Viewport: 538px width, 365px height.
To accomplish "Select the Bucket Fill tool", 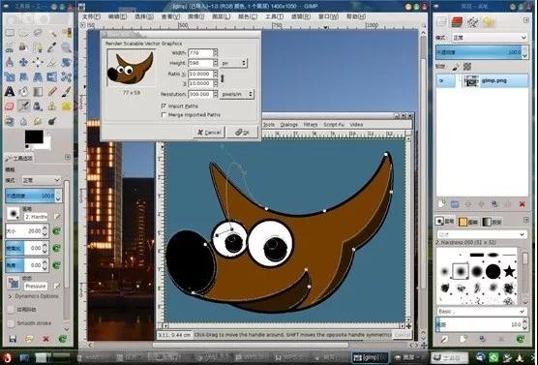I will click(23, 91).
